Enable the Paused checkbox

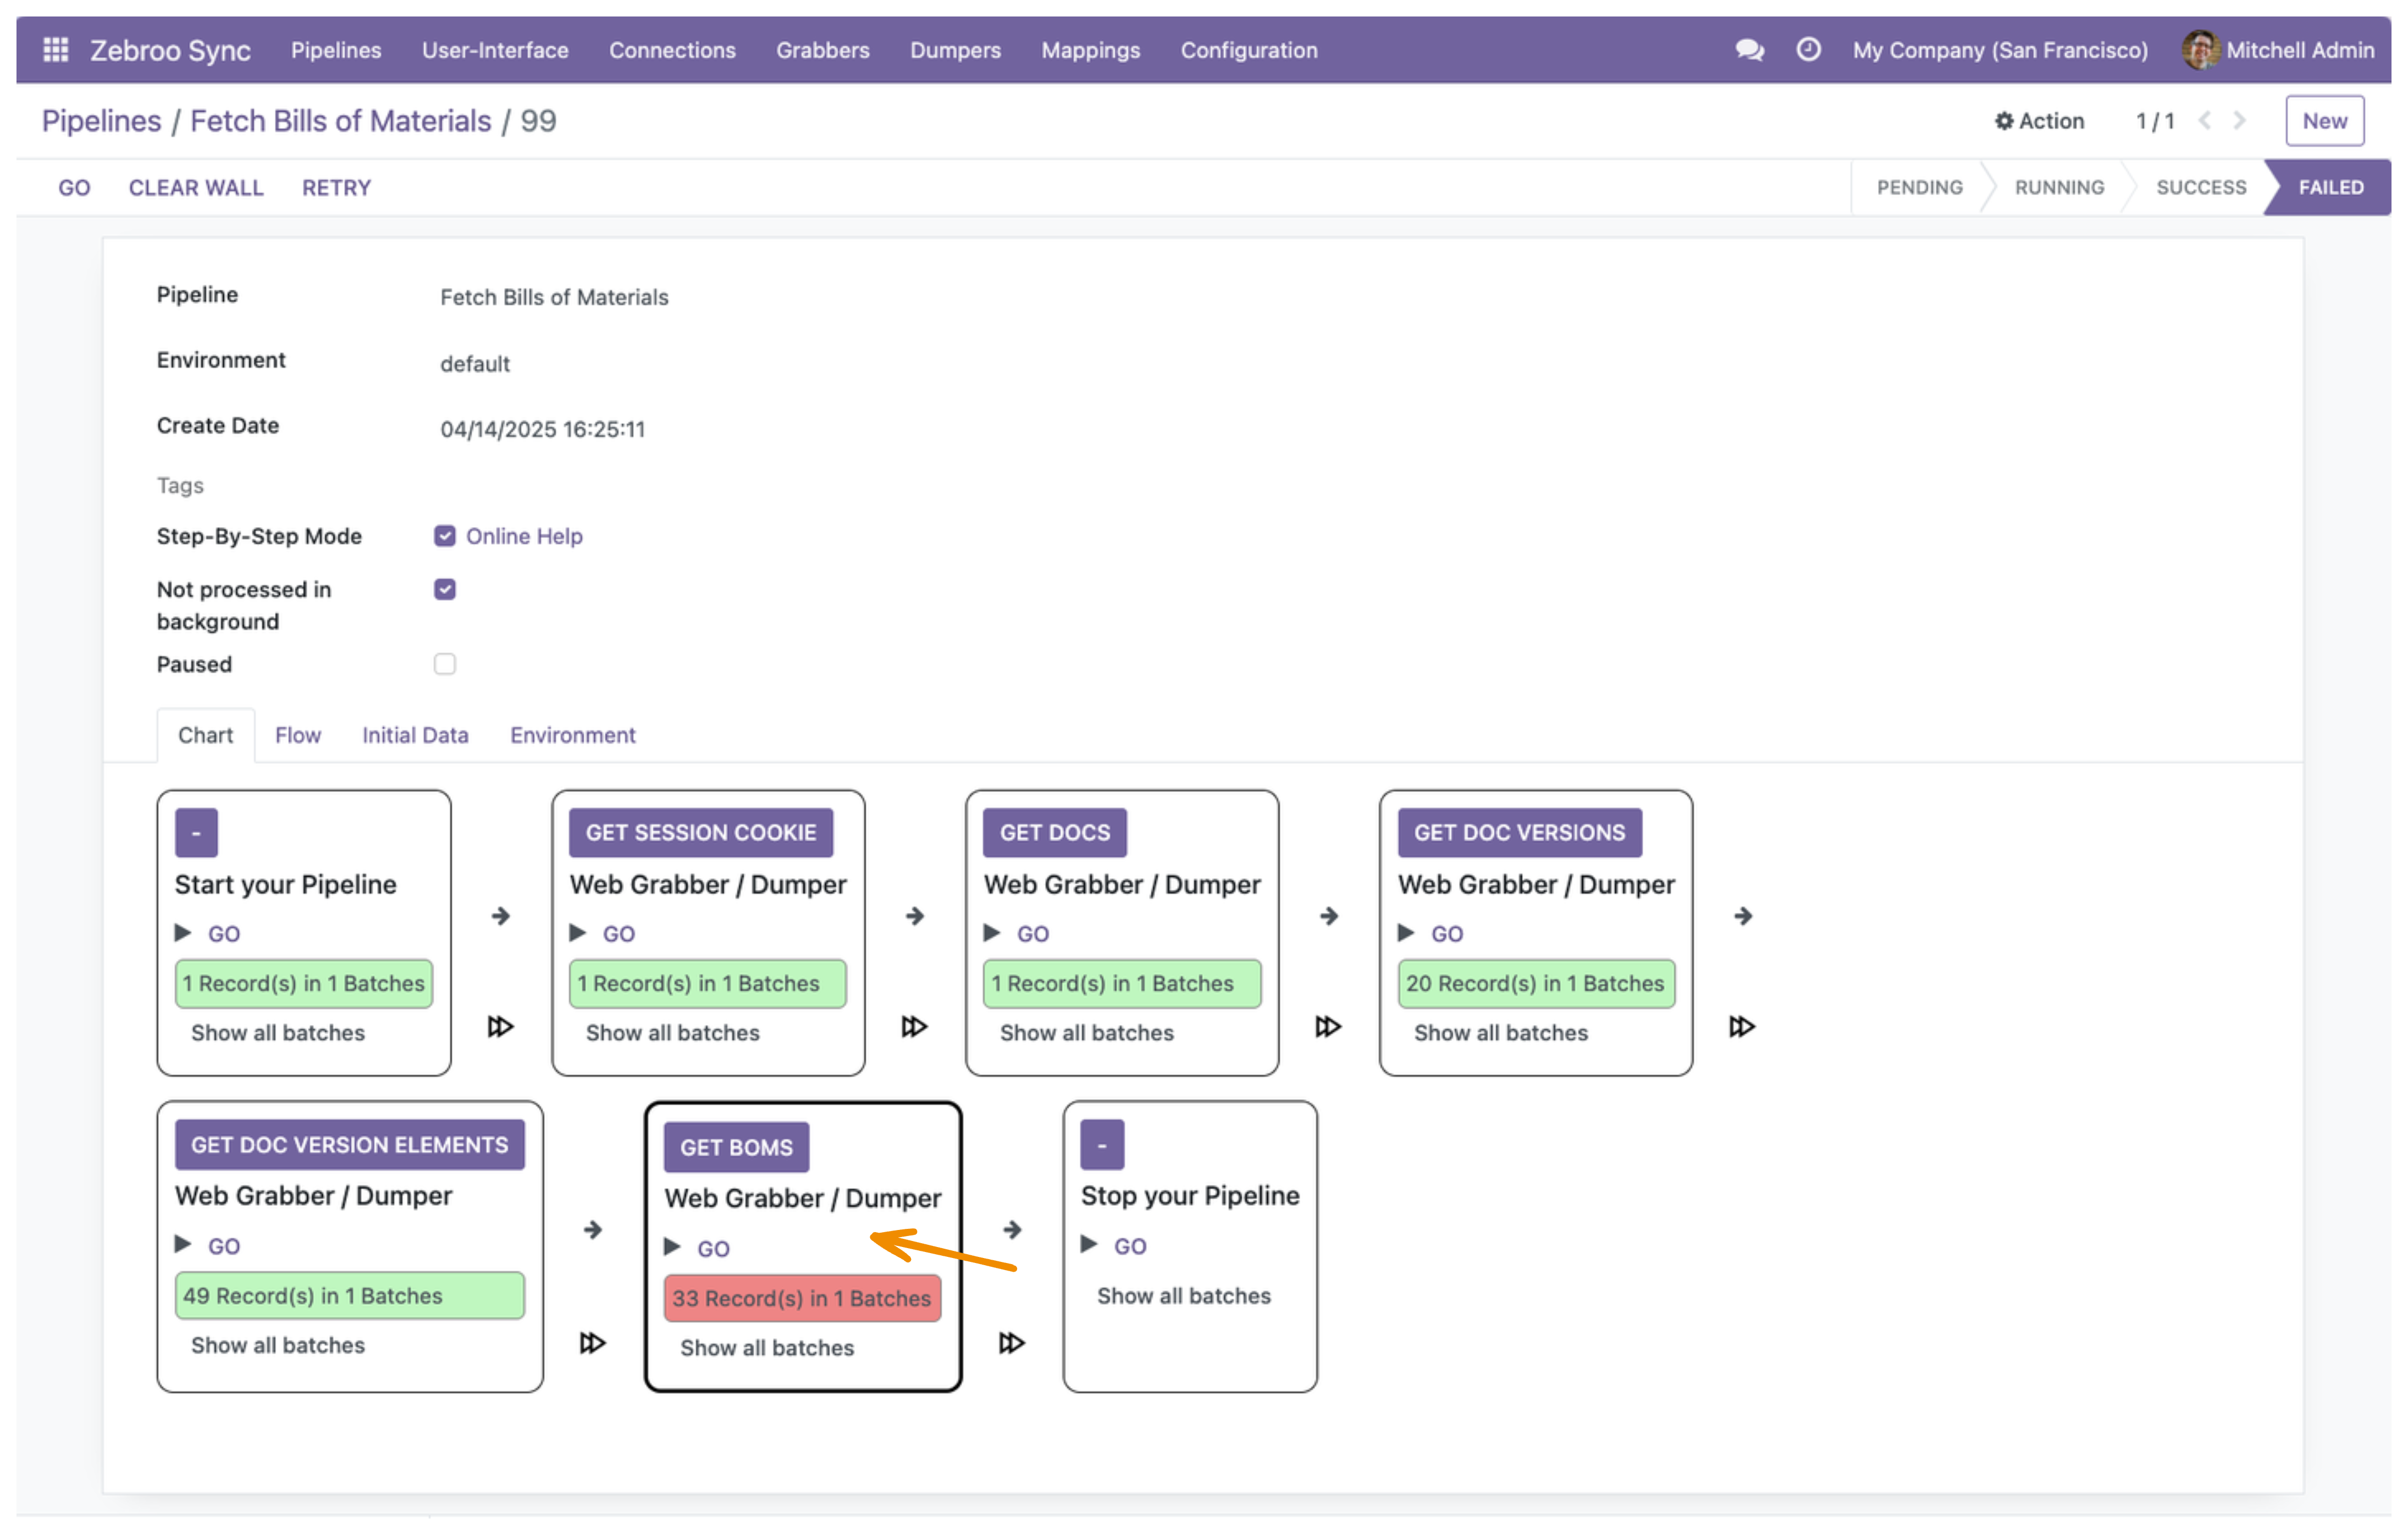pyautogui.click(x=445, y=663)
